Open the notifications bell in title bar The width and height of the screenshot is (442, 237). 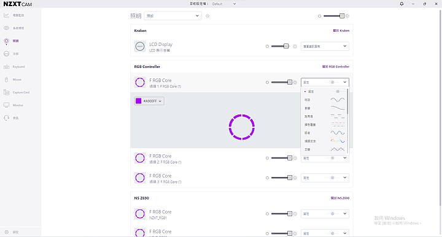[401, 4]
